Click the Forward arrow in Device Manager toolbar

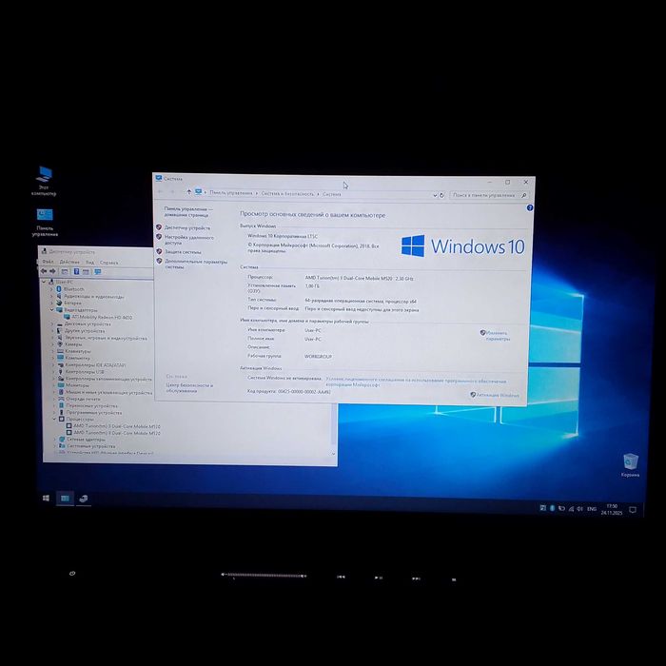coord(52,271)
